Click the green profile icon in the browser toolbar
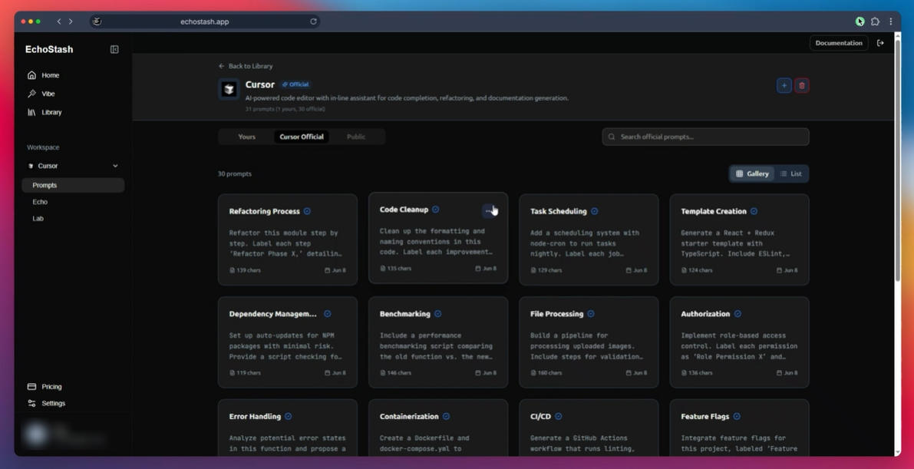 tap(860, 21)
